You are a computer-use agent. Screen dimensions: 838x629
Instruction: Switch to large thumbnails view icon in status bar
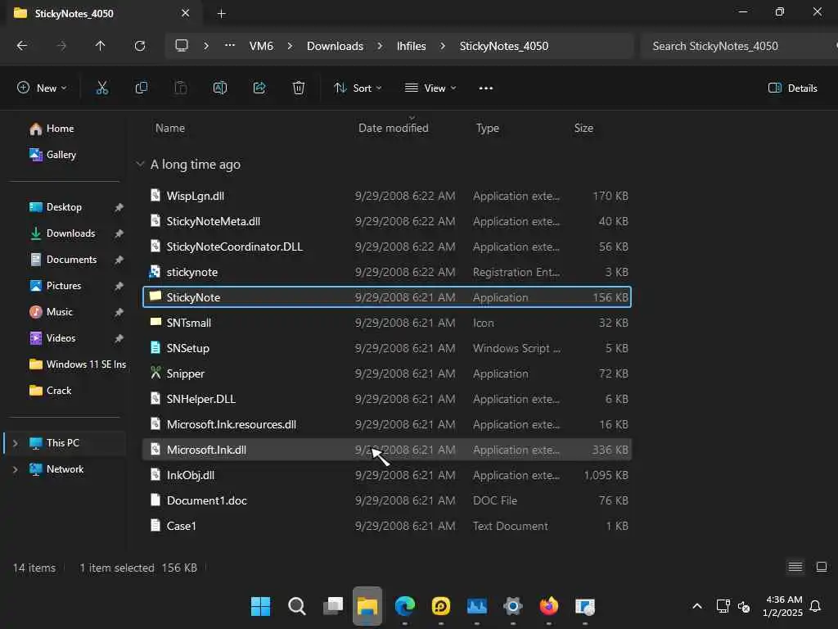click(x=822, y=567)
